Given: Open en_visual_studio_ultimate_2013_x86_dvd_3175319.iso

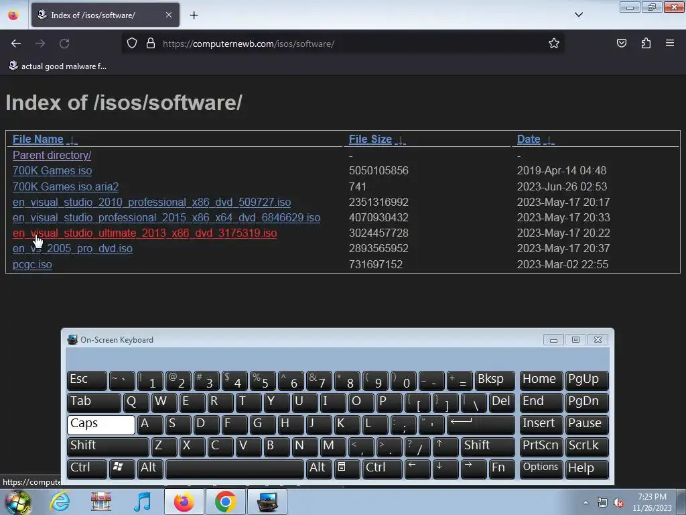Looking at the screenshot, I should pos(145,233).
